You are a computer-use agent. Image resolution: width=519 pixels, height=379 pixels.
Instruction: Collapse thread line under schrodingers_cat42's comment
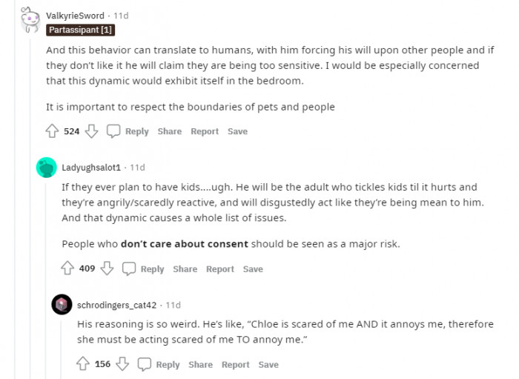pyautogui.click(x=62, y=350)
